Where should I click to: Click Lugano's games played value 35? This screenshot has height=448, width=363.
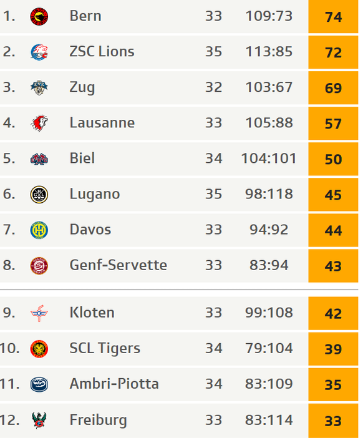pos(214,194)
